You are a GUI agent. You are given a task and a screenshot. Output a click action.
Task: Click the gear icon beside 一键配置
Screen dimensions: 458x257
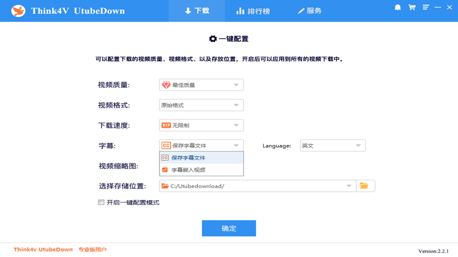tap(213, 39)
